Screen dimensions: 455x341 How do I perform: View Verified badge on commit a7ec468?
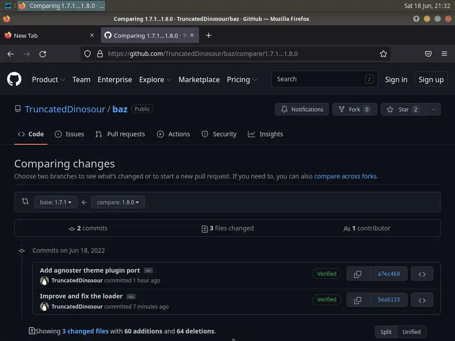point(327,274)
